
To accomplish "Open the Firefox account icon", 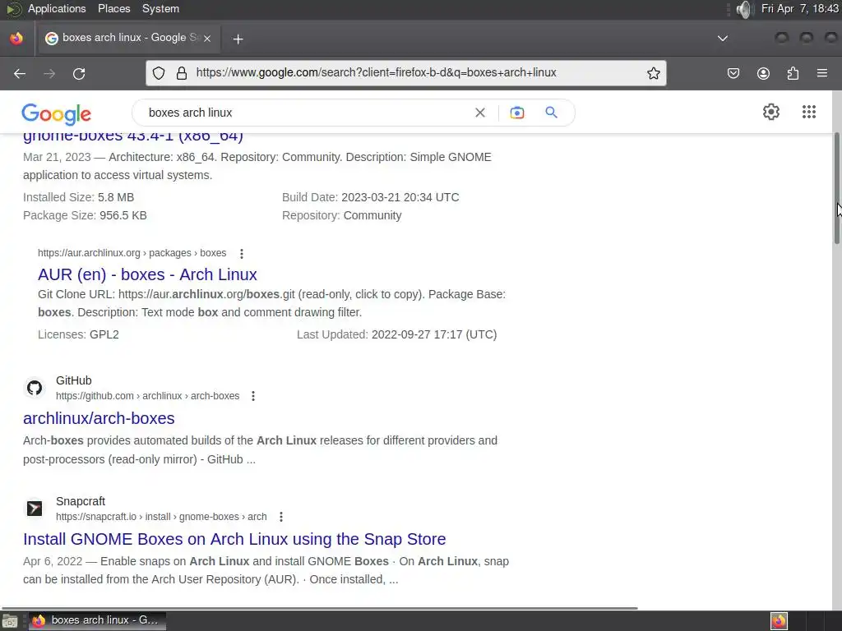I will 763,73.
